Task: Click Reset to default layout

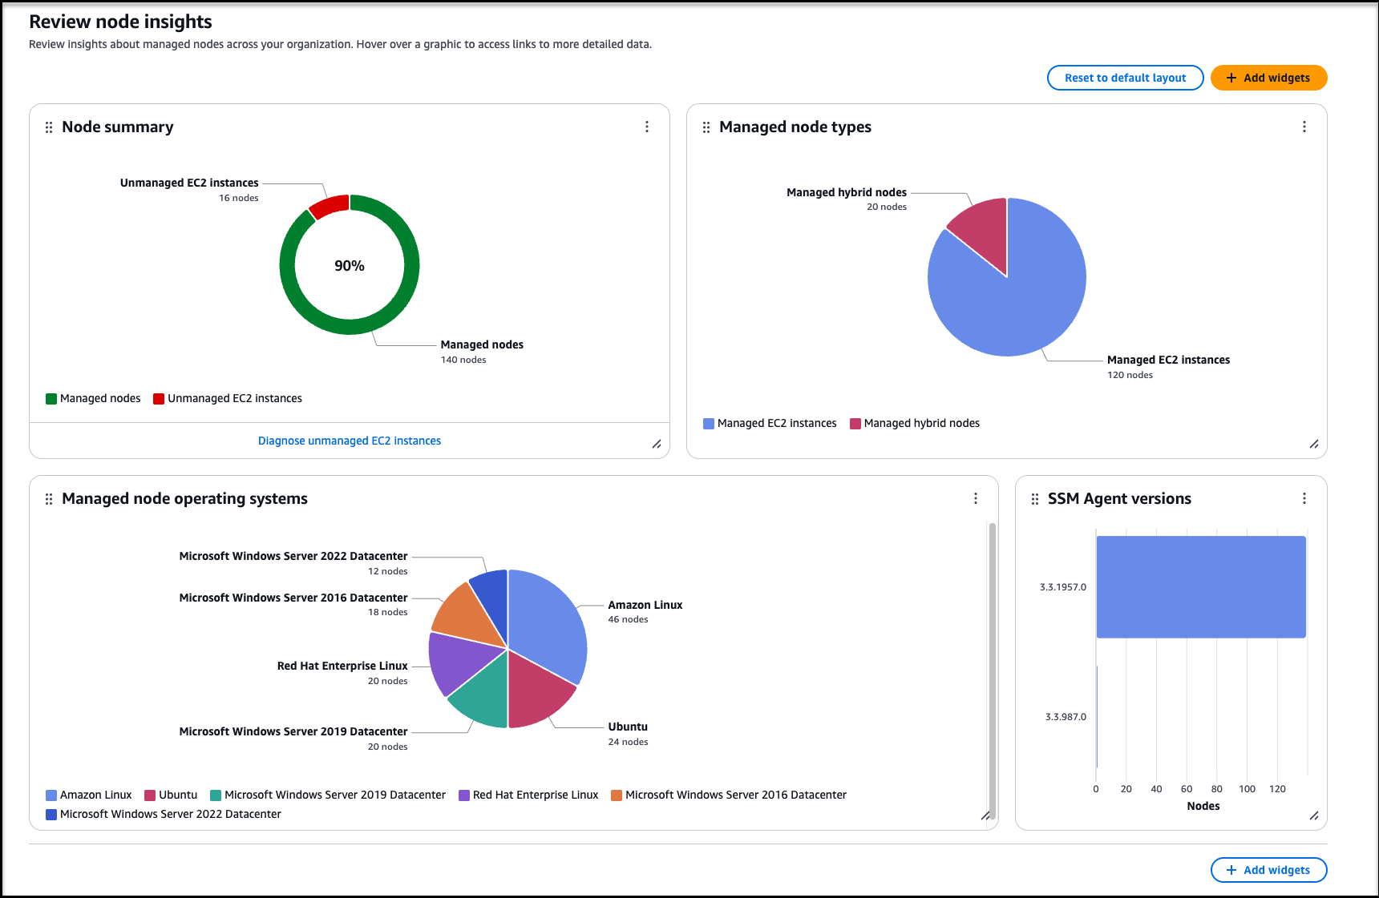Action: click(1125, 78)
